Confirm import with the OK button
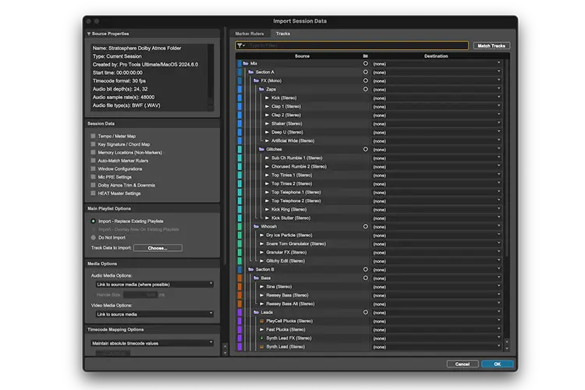 tap(498, 364)
